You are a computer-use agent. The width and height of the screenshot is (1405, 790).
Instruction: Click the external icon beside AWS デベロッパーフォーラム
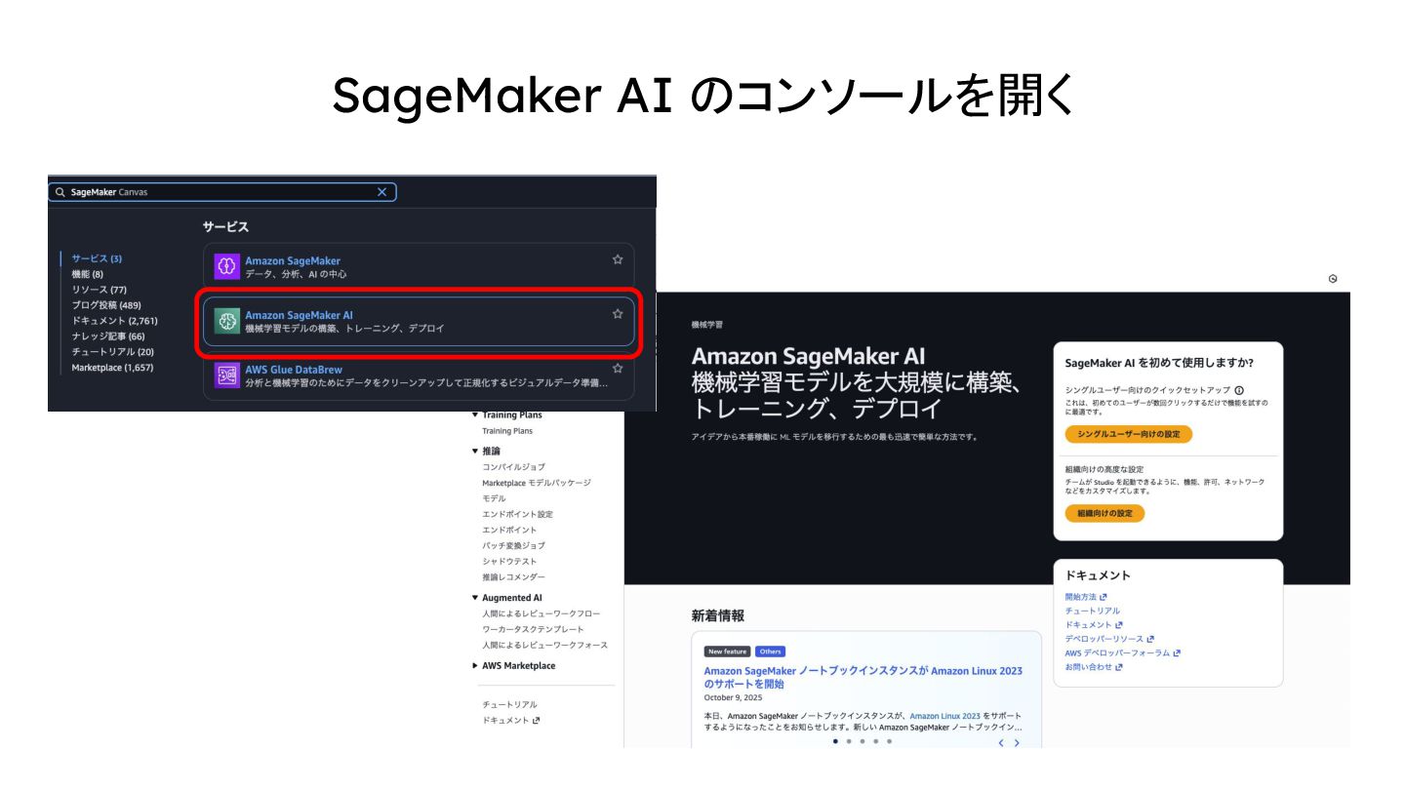(x=1178, y=653)
